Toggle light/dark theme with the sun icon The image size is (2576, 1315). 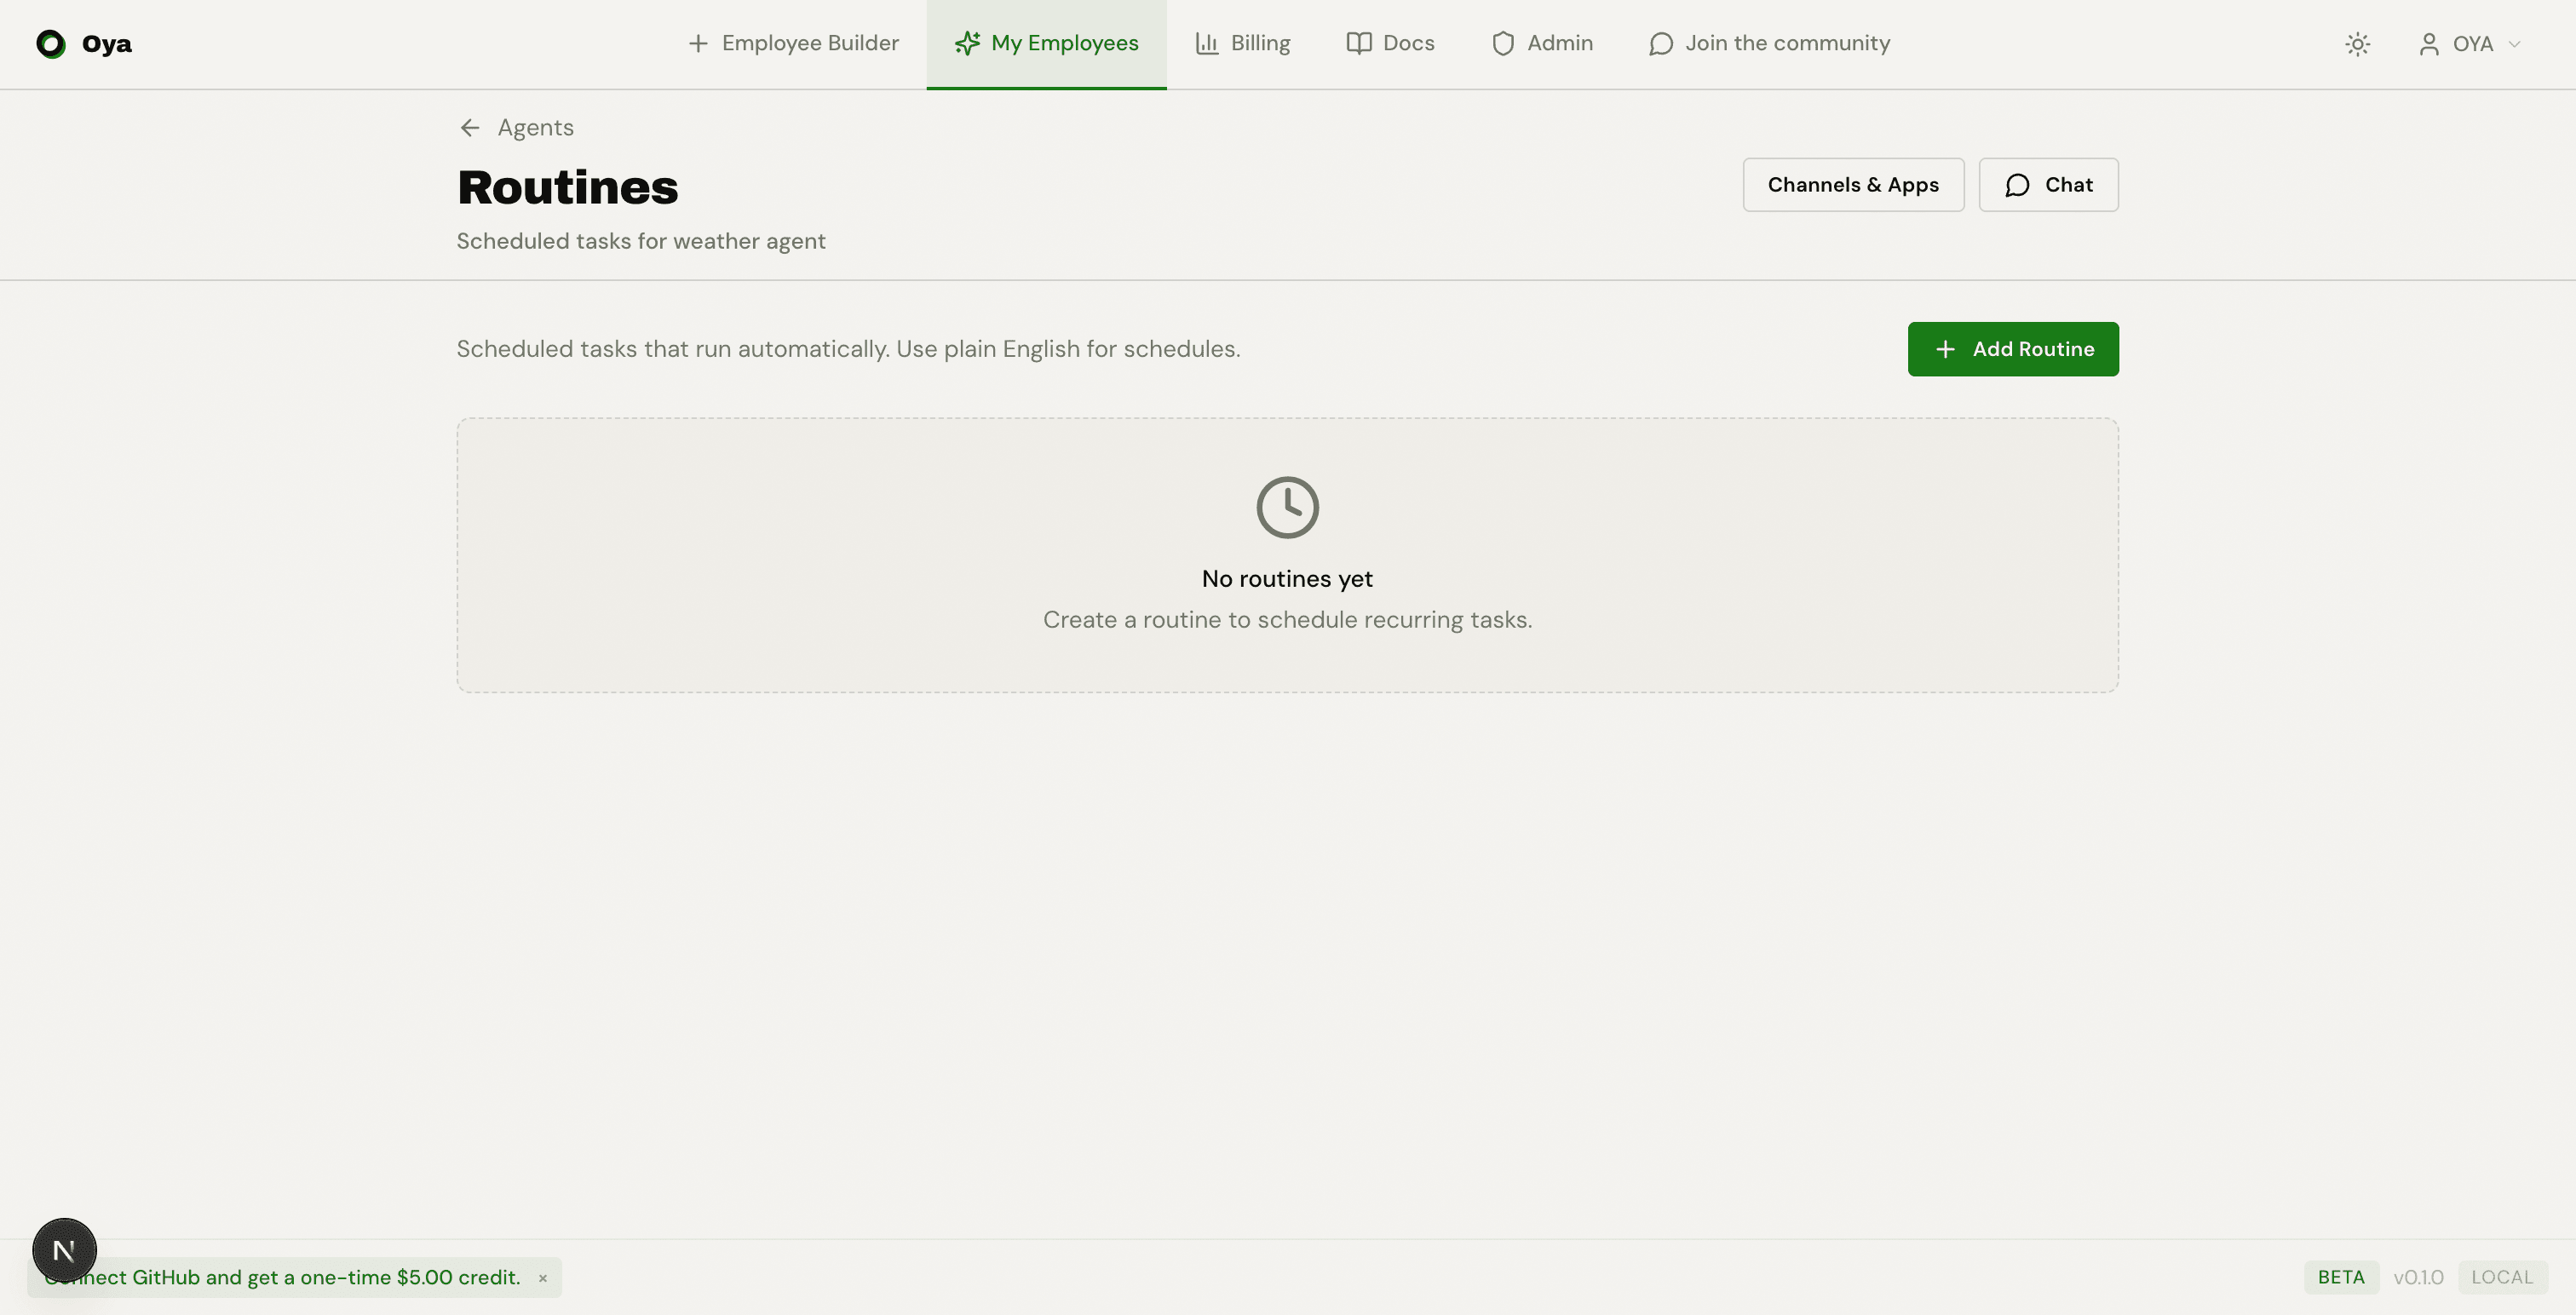(2357, 44)
